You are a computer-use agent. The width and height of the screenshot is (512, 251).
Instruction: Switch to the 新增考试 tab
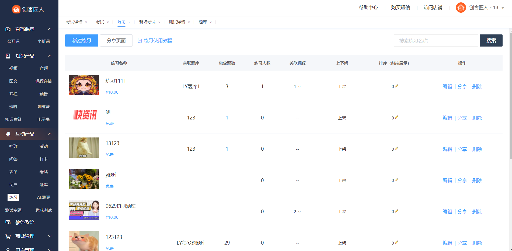coord(147,22)
